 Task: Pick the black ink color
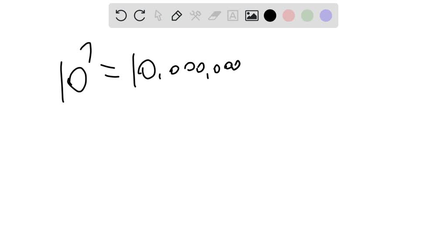pos(270,15)
